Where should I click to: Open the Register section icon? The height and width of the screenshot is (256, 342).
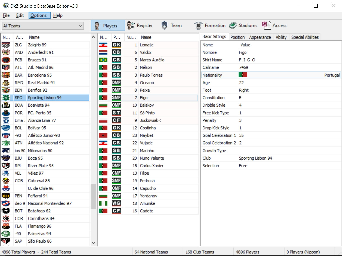point(131,26)
